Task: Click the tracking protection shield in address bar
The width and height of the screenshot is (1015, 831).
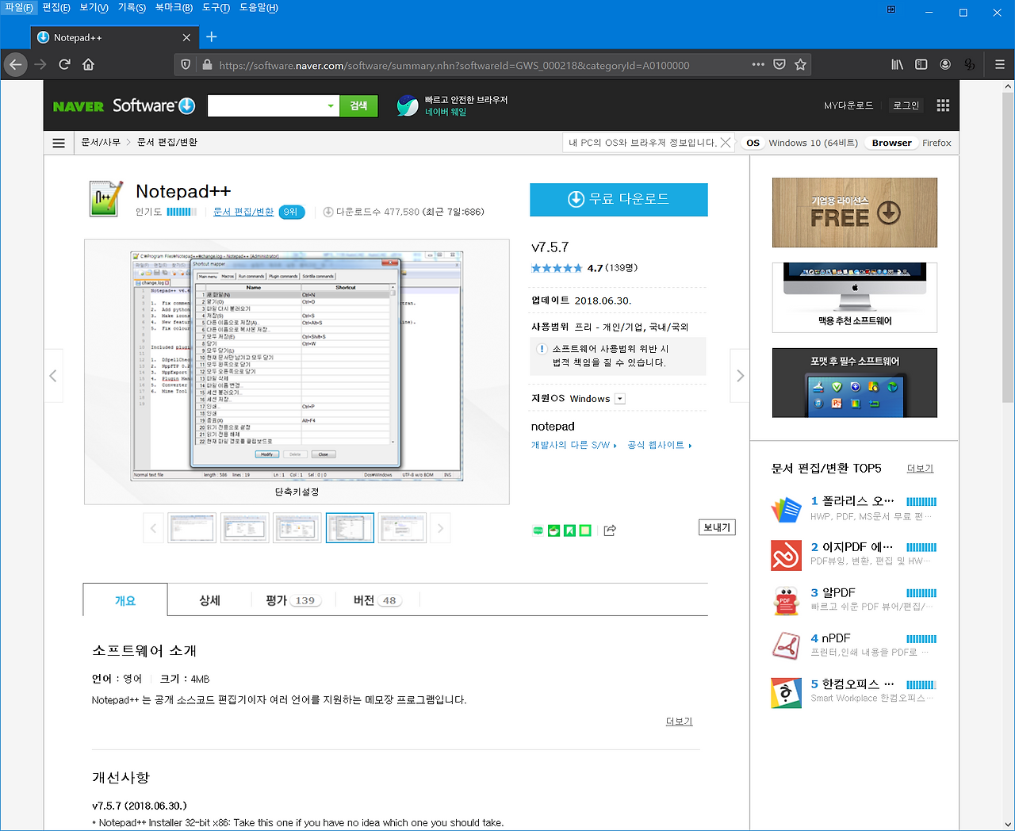Action: pyautogui.click(x=184, y=65)
